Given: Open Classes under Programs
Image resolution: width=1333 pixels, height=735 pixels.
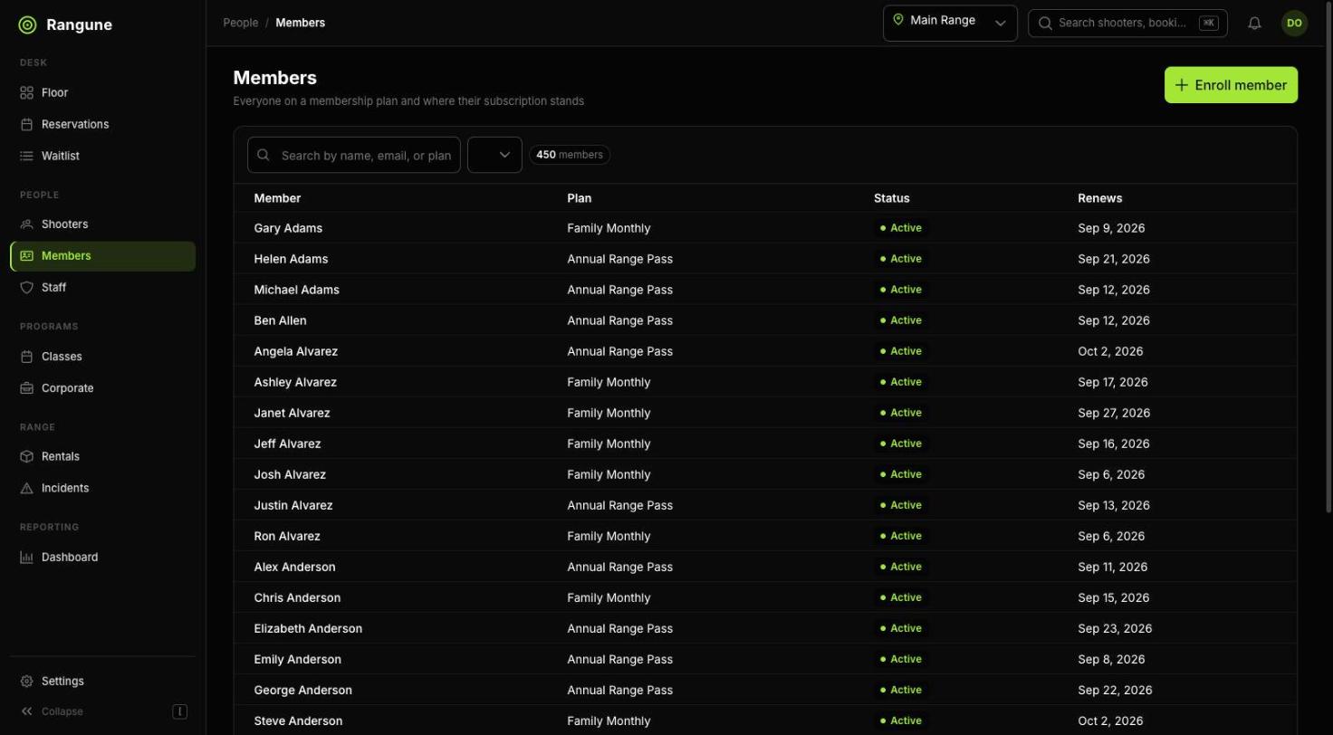Looking at the screenshot, I should pos(102,357).
